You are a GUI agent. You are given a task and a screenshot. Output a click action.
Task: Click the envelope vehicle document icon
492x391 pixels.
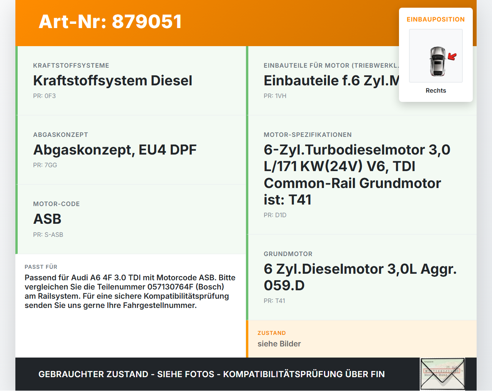tap(442, 374)
